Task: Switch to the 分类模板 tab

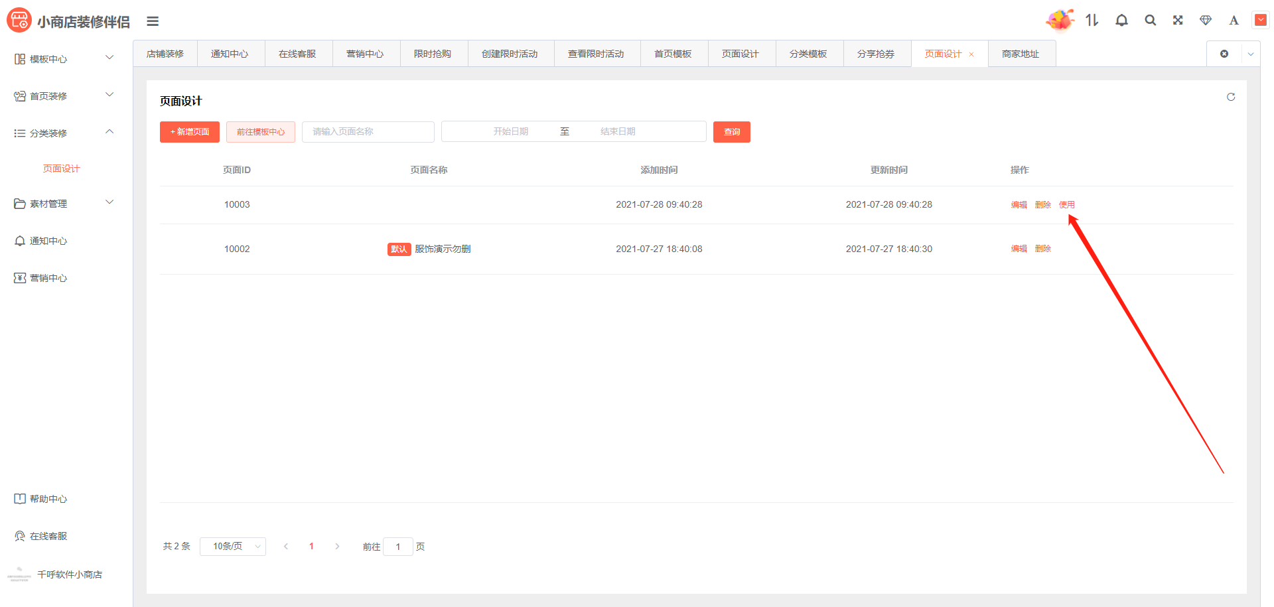Action: pos(808,54)
